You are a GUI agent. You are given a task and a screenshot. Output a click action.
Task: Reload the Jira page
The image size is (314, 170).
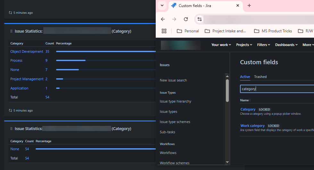[x=186, y=19]
